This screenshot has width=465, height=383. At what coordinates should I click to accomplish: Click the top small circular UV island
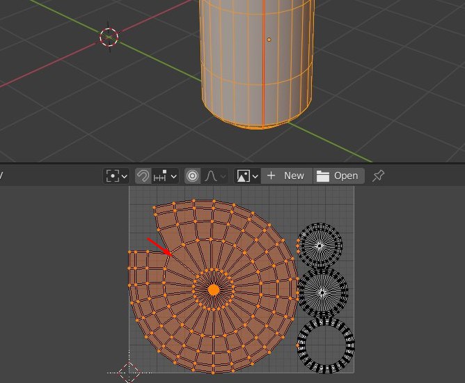tap(320, 246)
